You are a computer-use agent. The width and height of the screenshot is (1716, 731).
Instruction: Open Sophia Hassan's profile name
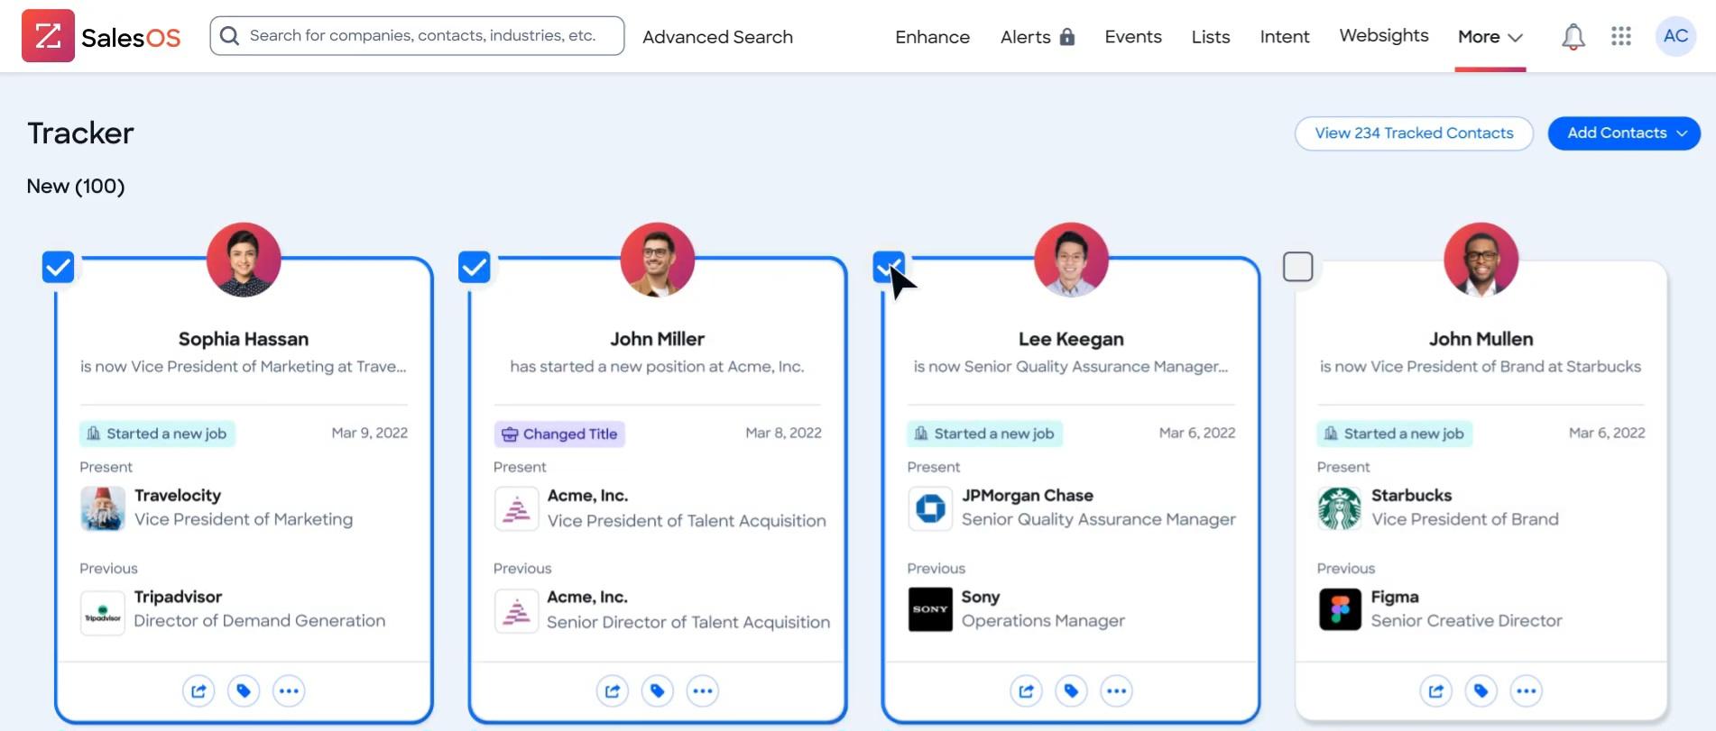pyautogui.click(x=244, y=339)
